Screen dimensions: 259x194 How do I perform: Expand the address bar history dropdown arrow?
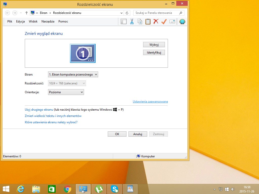(121, 13)
